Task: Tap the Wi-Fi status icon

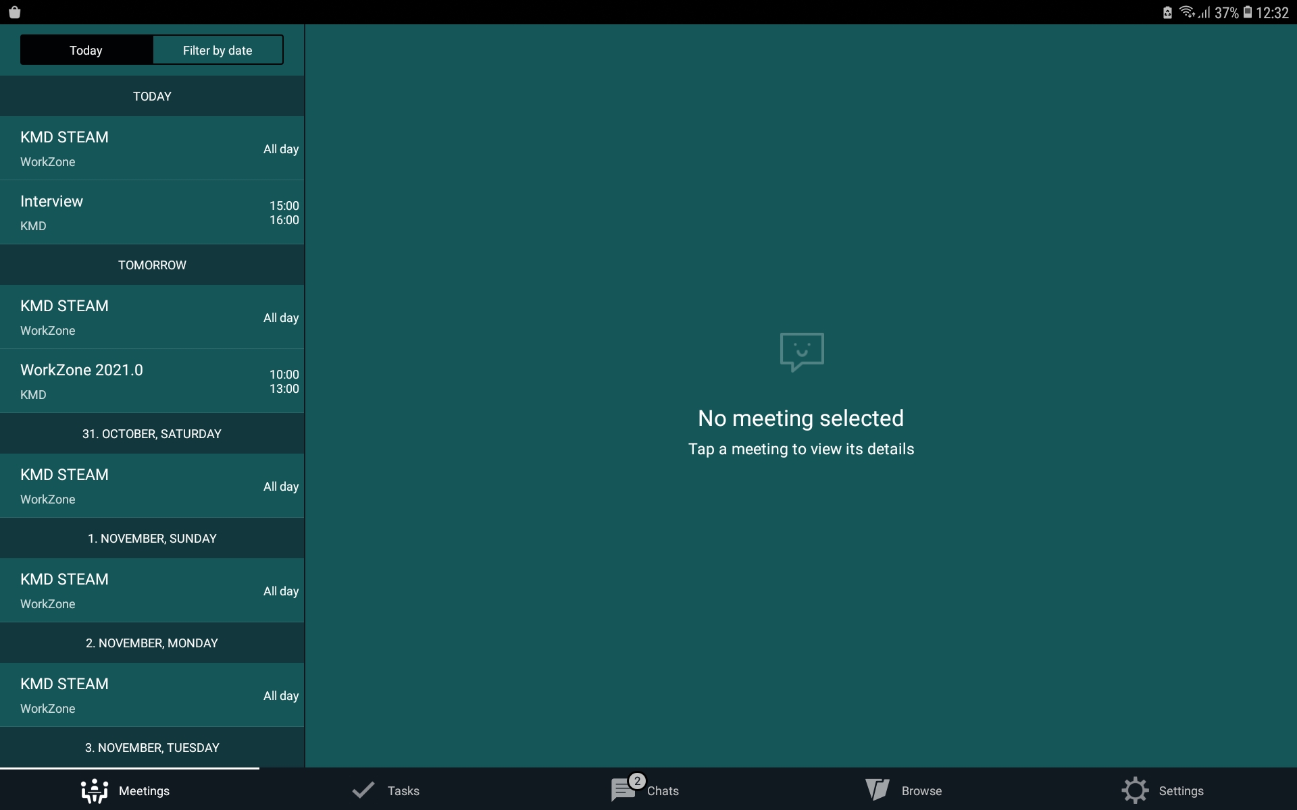Action: click(x=1187, y=12)
